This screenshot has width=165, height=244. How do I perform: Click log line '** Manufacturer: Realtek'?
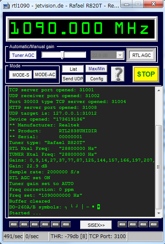[44, 125]
